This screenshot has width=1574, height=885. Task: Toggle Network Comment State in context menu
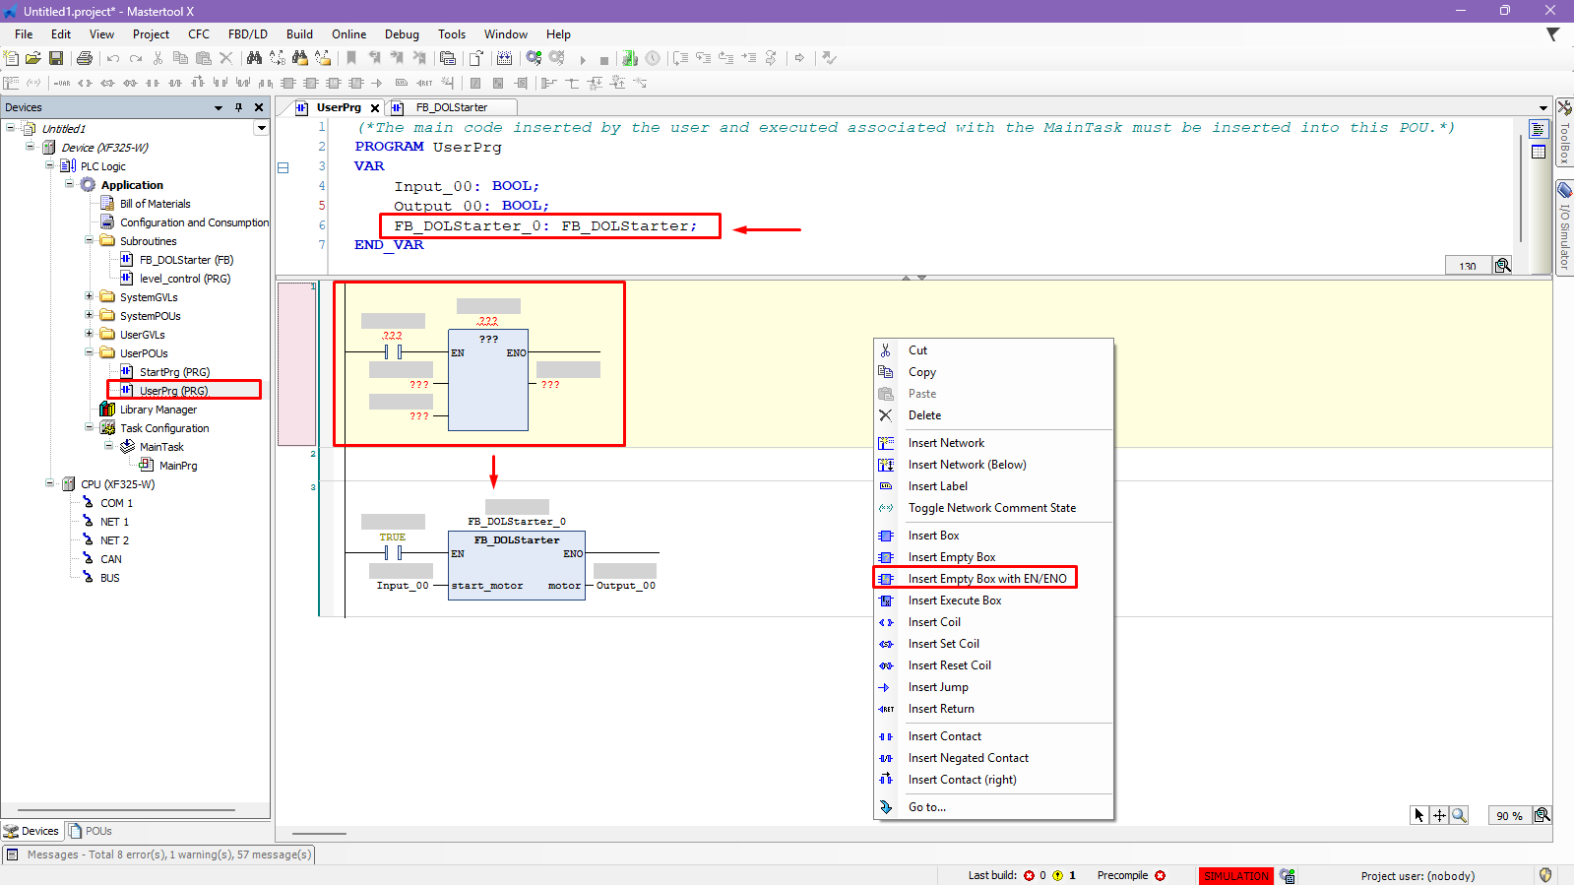pos(991,508)
